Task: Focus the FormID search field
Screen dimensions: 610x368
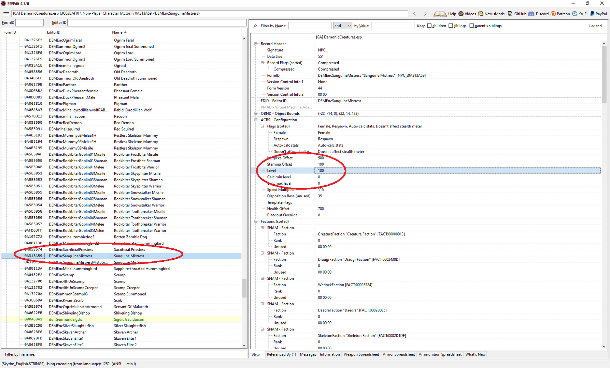Action: point(29,22)
